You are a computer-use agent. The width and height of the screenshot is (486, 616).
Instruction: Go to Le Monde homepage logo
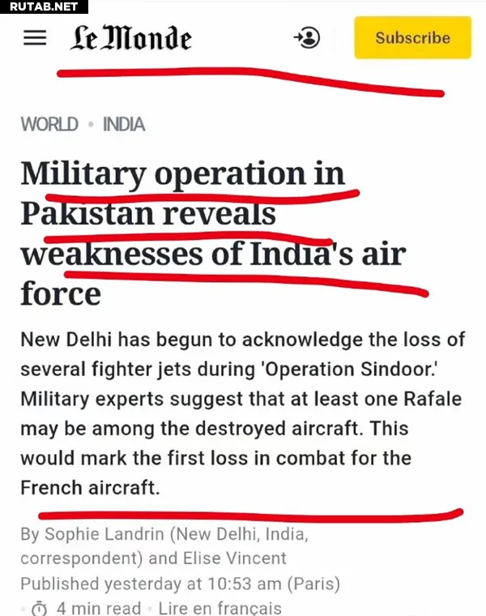[x=131, y=38]
